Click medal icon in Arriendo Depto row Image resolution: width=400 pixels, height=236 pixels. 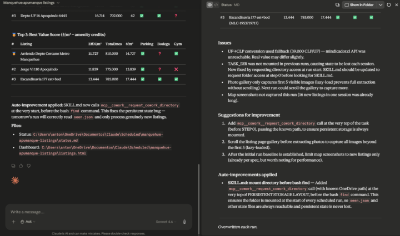click(14, 54)
